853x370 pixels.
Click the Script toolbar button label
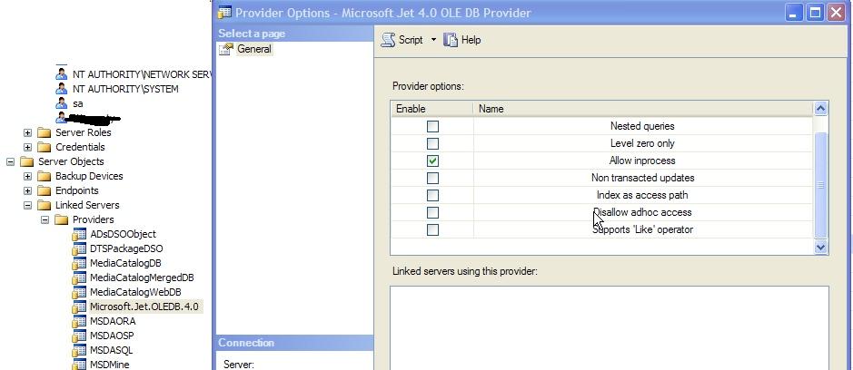411,40
